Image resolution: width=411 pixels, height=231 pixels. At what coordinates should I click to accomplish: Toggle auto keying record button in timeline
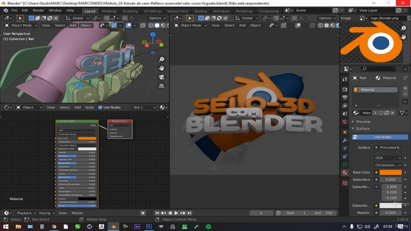[143, 213]
